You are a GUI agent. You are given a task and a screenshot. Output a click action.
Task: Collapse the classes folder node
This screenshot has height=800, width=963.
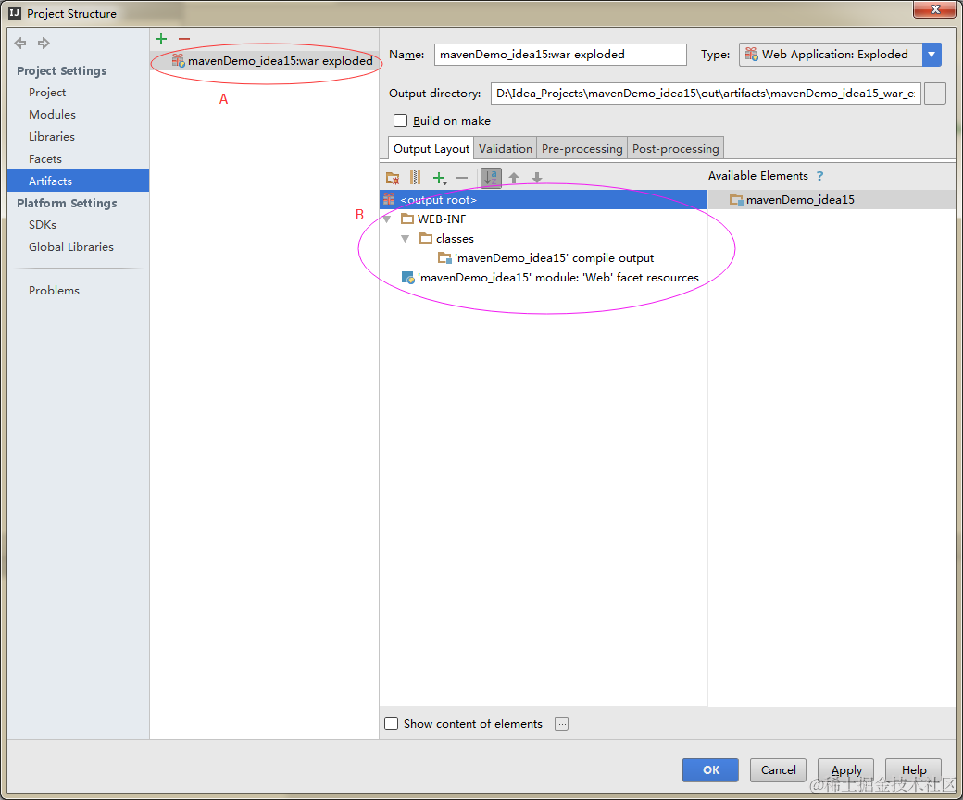point(406,239)
